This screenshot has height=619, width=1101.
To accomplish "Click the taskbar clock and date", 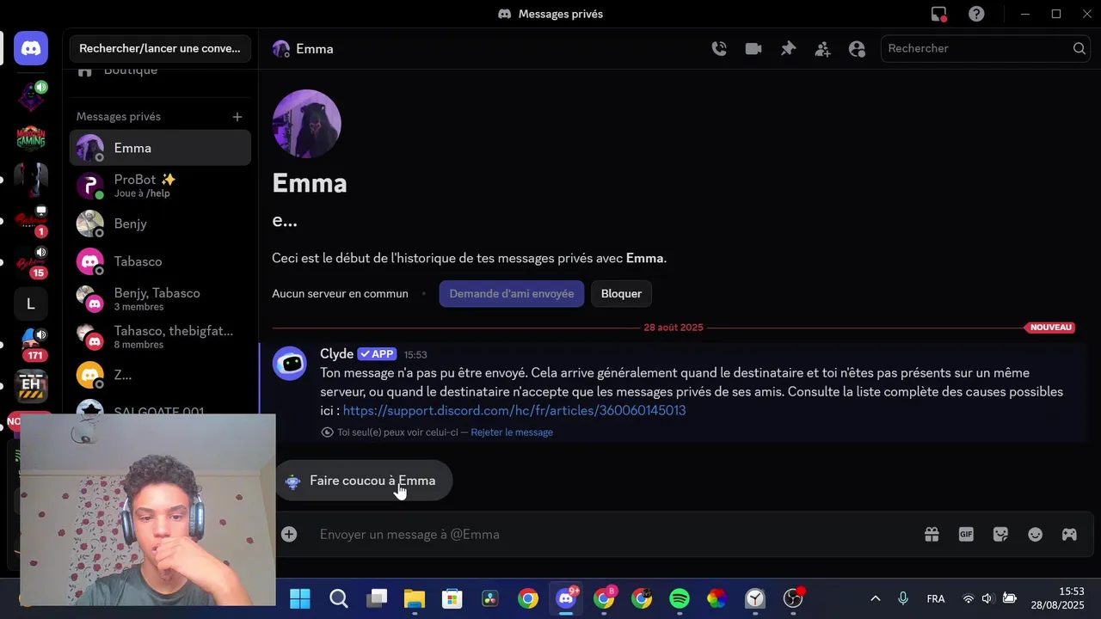I will pos(1059,598).
